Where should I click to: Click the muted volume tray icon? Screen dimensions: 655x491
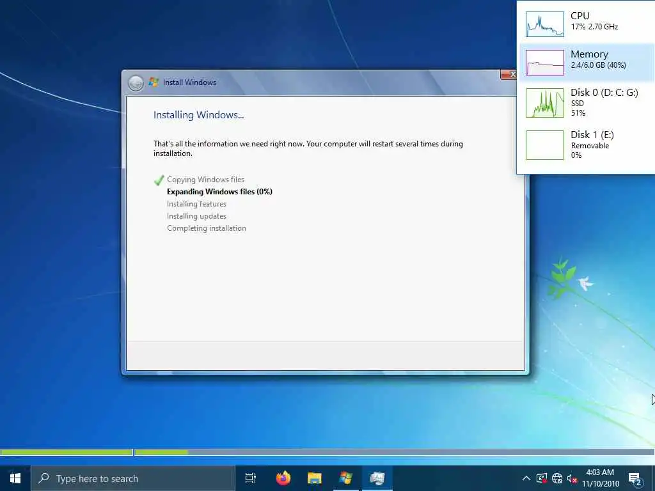coord(572,478)
